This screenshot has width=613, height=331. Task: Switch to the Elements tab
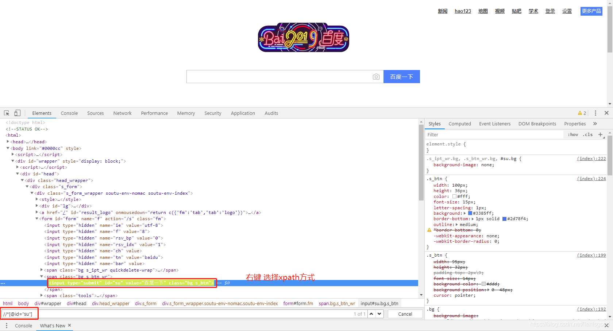[x=42, y=113]
